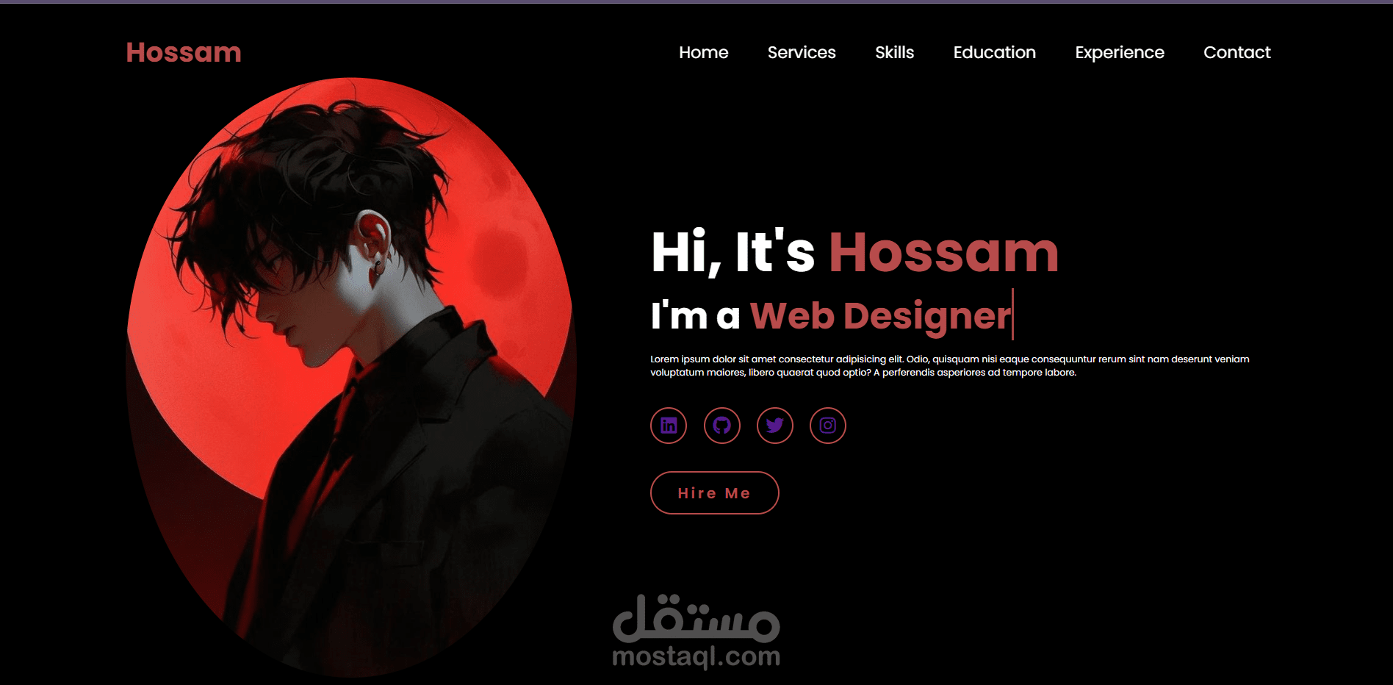Click the Arabic mostaql watermark logo
This screenshot has width=1393, height=685.
[696, 618]
